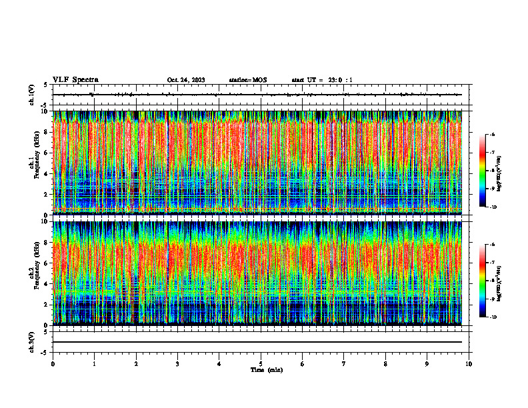Click the time axis tick label '10'
The image size is (528, 408).
[x=469, y=364]
